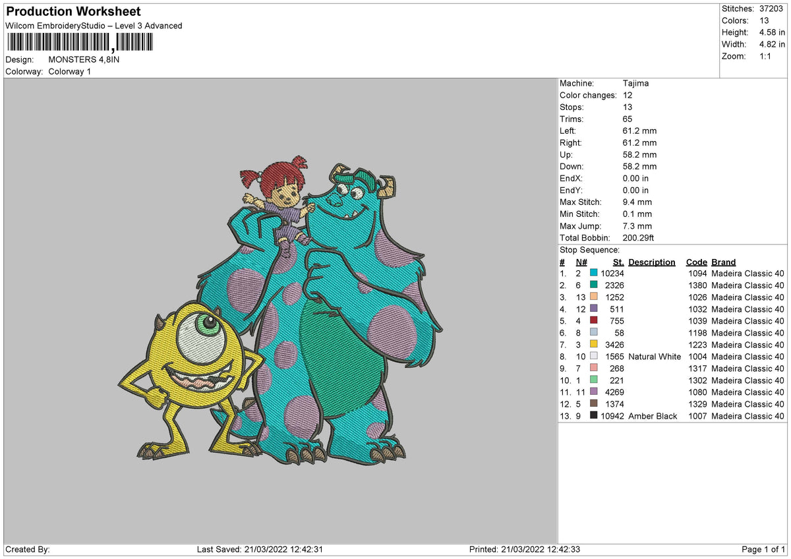Image resolution: width=791 pixels, height=559 pixels.
Task: Click "Last Saved: 21/03/2022 12:42:31" footer
Action: [x=260, y=549]
